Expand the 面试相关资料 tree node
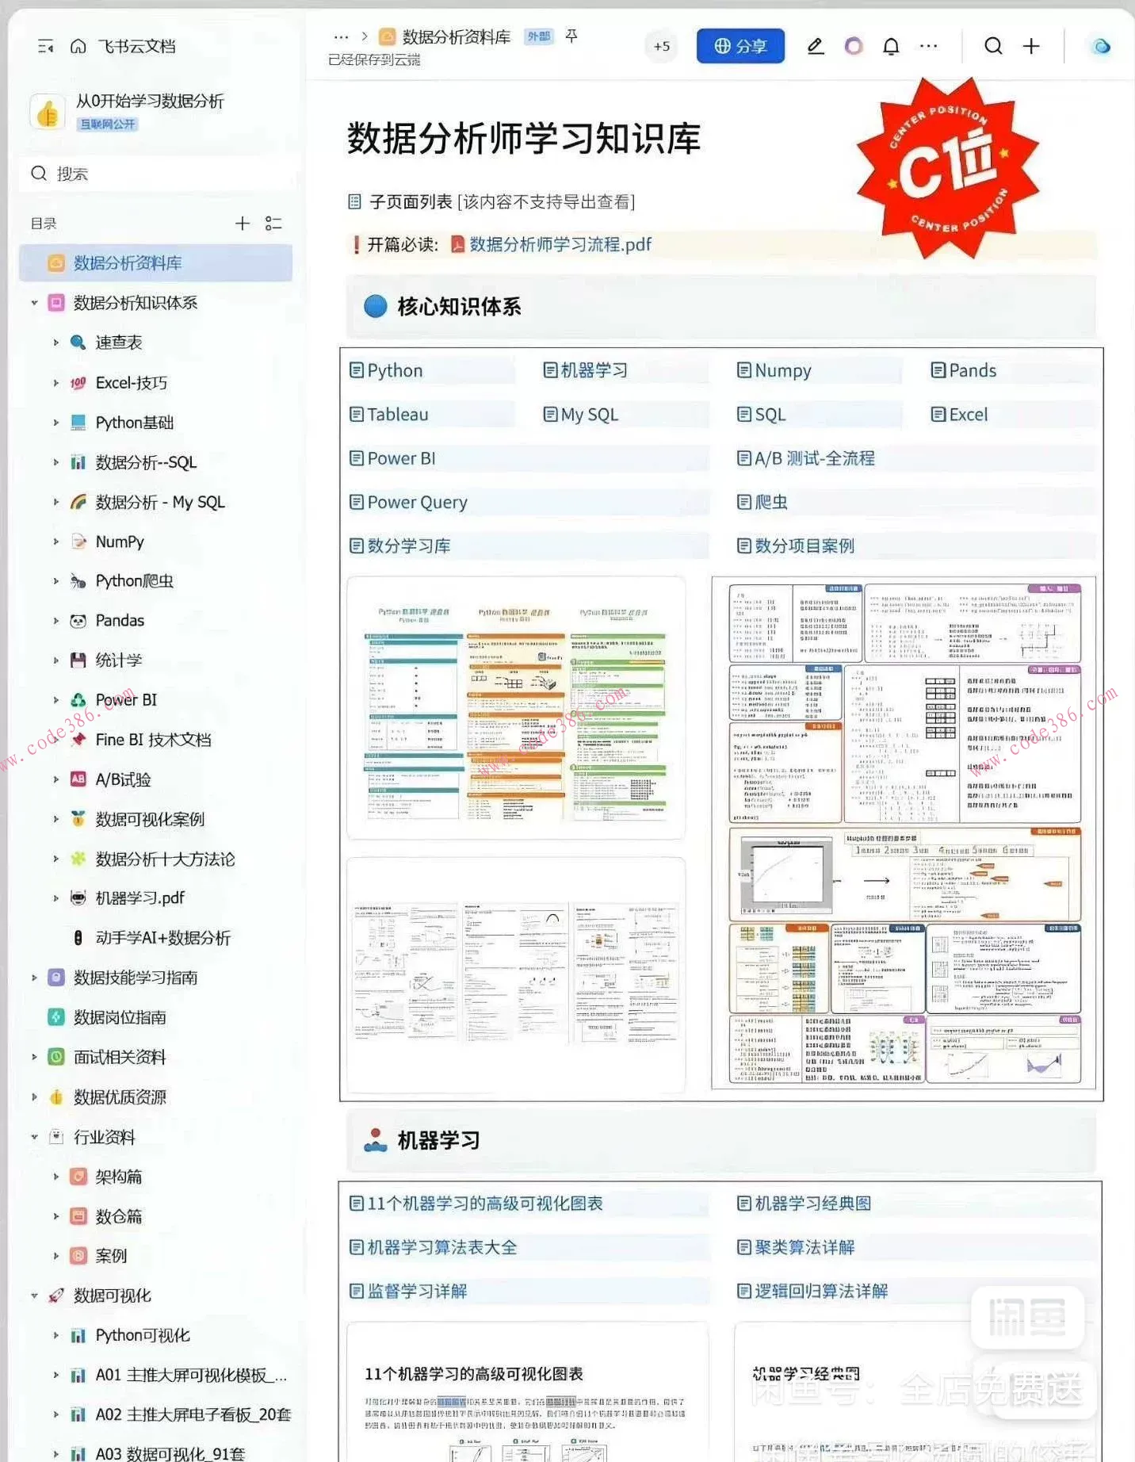This screenshot has width=1135, height=1462. [34, 1057]
